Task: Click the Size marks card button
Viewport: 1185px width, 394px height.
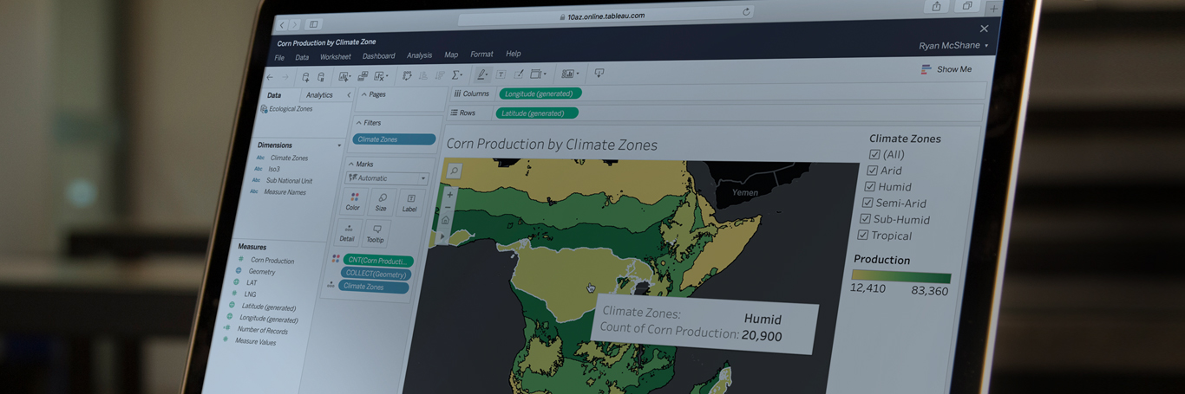Action: (381, 203)
